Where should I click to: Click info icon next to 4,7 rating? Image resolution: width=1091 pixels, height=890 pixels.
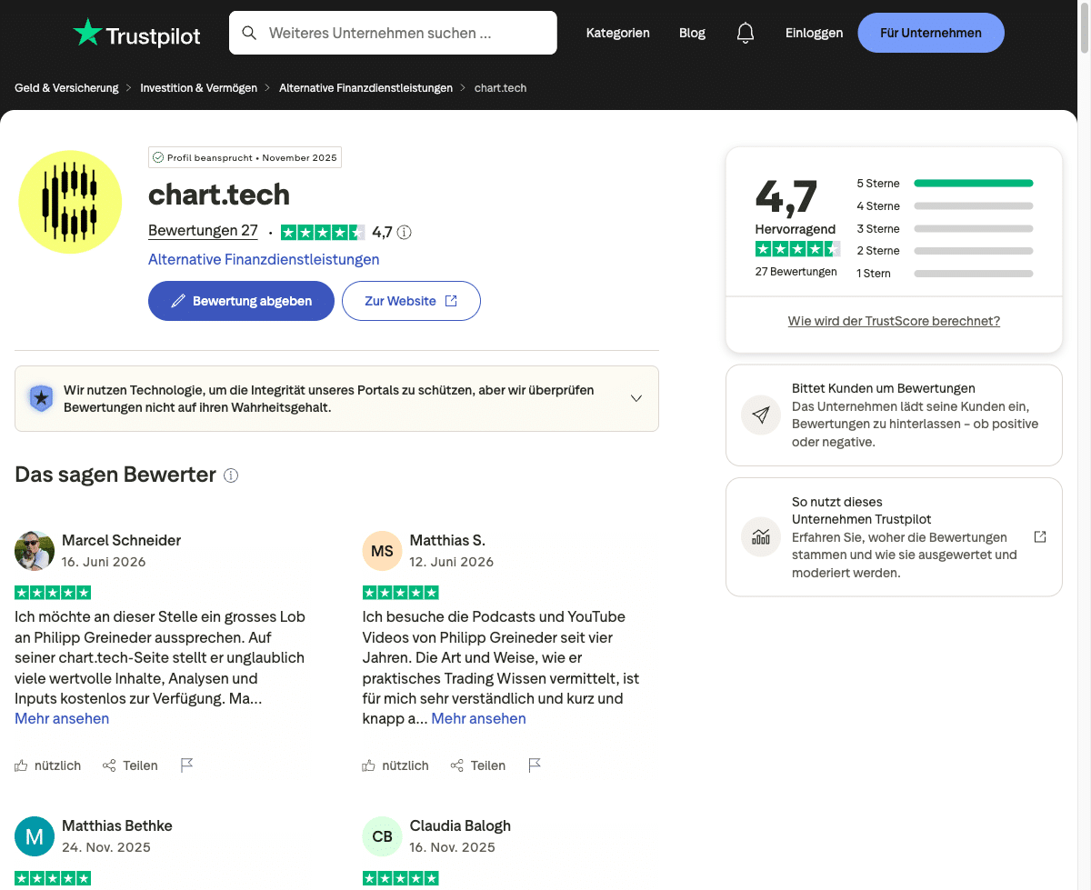click(405, 232)
